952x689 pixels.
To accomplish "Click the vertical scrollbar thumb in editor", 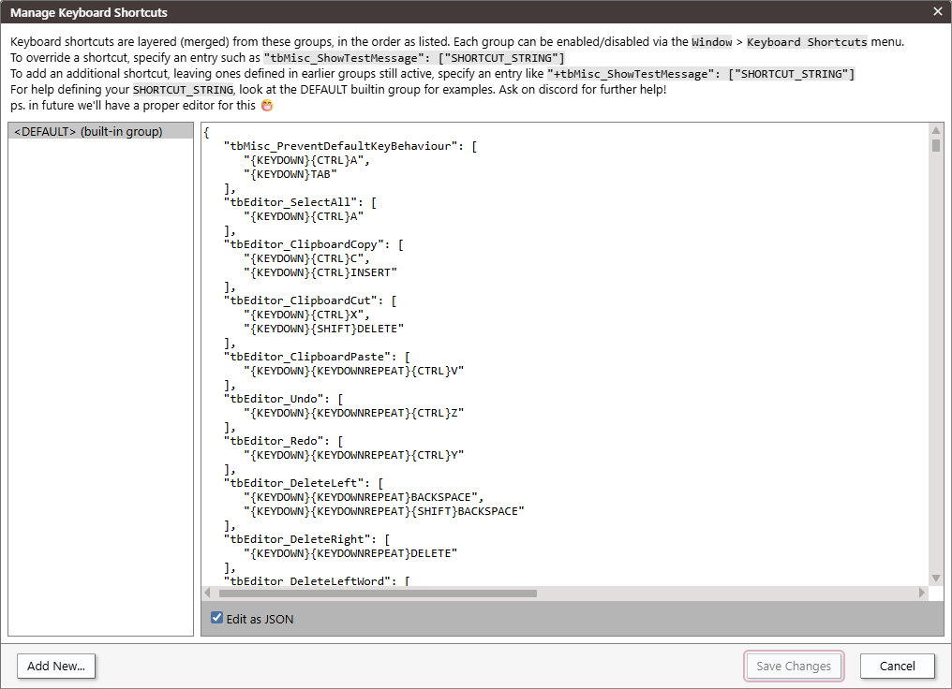I will pos(935,145).
